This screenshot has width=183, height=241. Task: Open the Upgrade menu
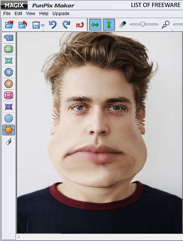tap(61, 13)
